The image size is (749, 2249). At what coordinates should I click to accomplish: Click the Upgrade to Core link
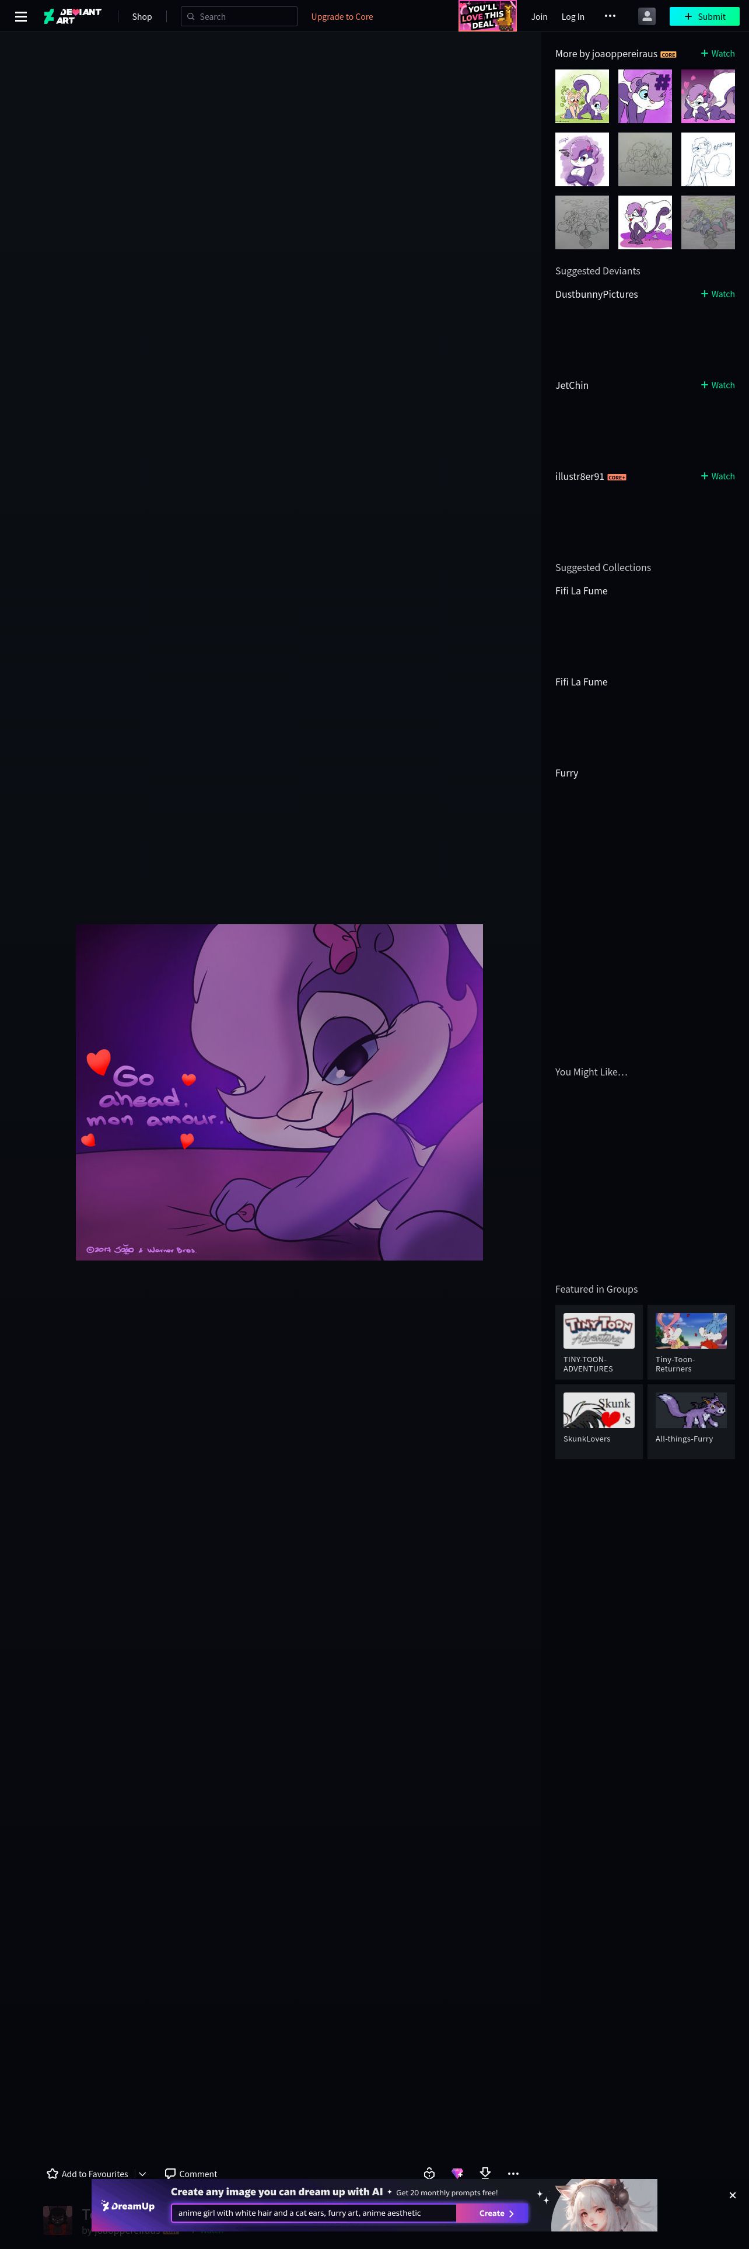click(342, 16)
